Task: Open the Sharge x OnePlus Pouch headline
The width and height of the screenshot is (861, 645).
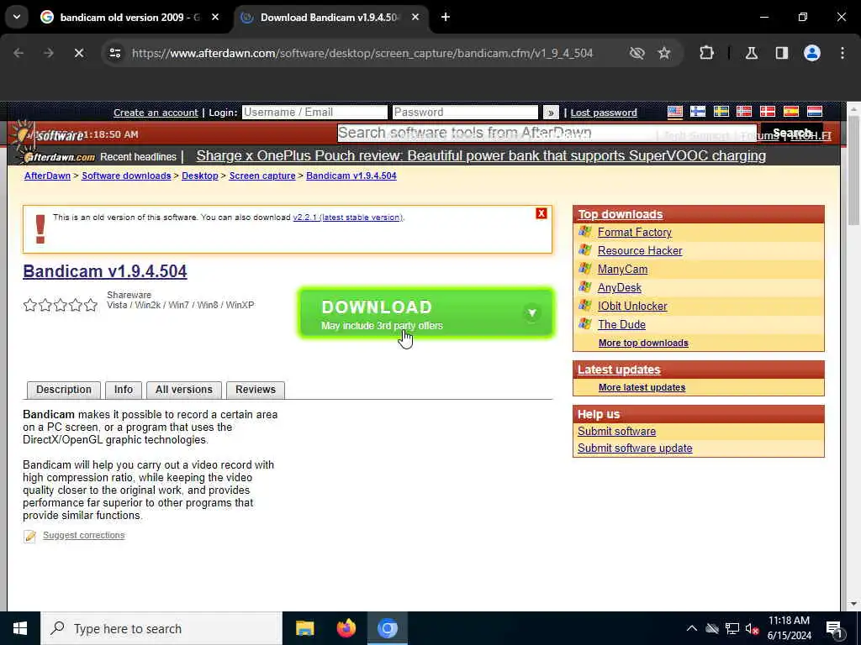Action: tap(481, 155)
